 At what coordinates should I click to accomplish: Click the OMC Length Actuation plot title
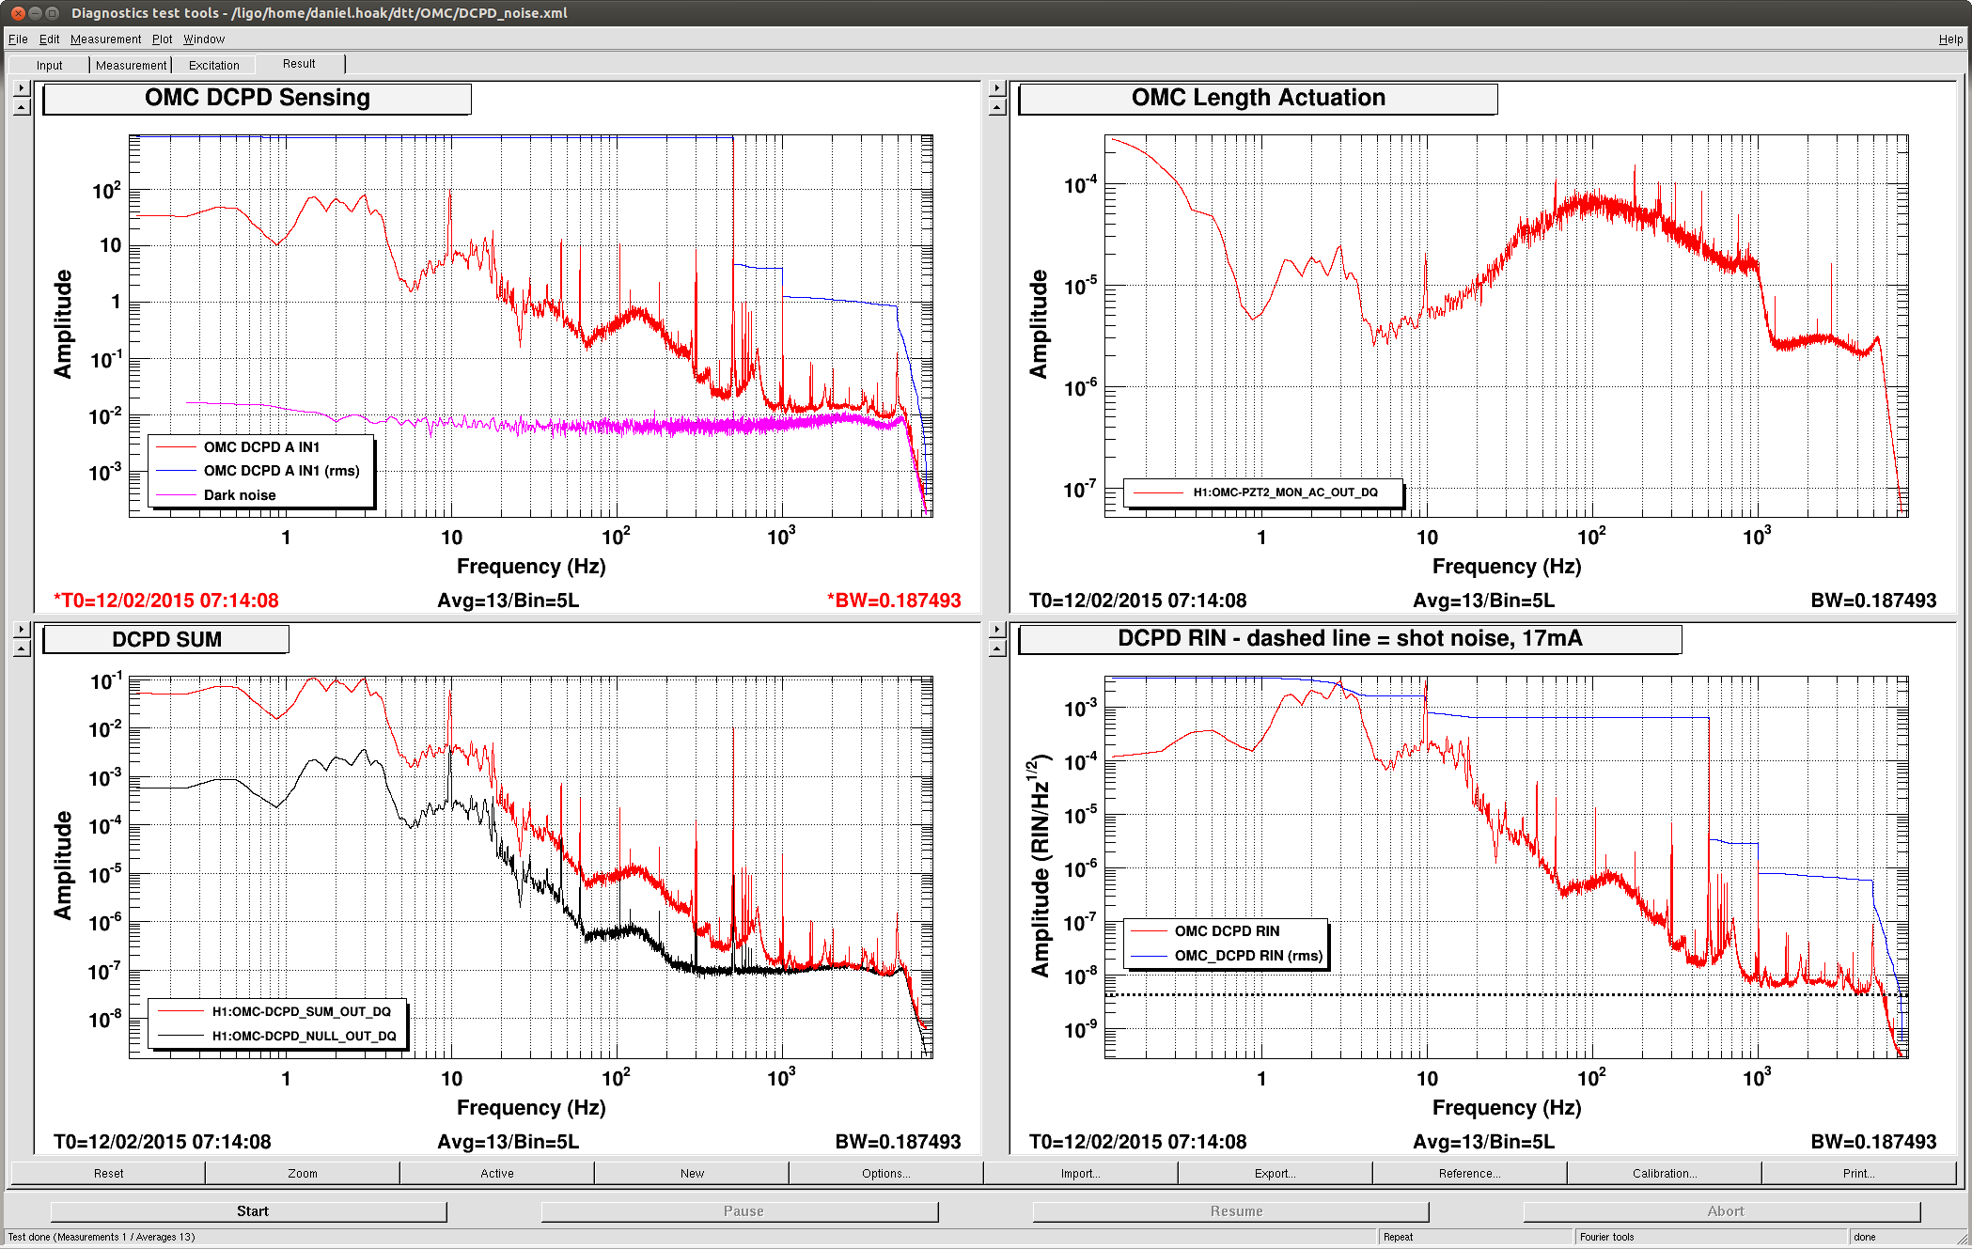(x=1258, y=99)
